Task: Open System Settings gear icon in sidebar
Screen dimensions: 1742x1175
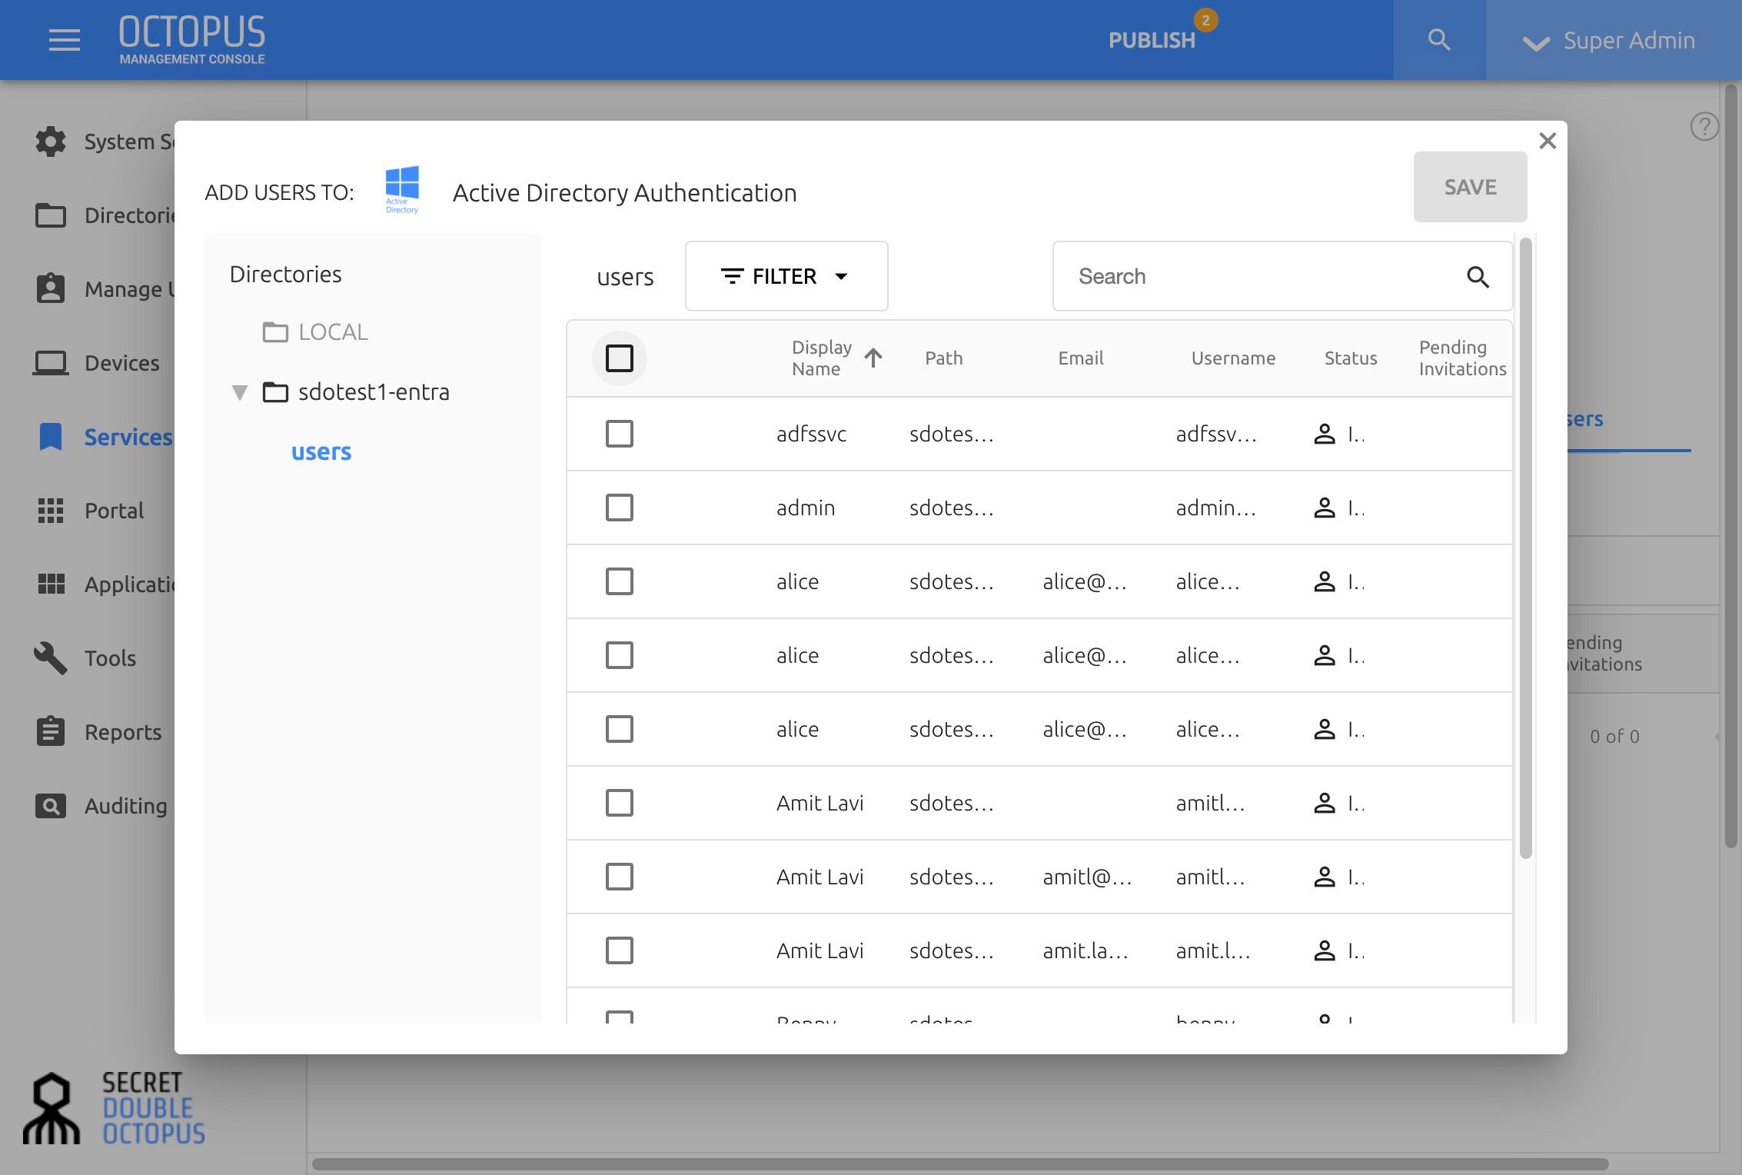Action: pyautogui.click(x=51, y=141)
